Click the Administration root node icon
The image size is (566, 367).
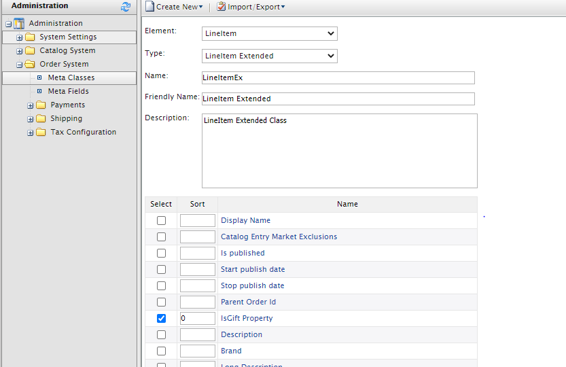click(20, 23)
